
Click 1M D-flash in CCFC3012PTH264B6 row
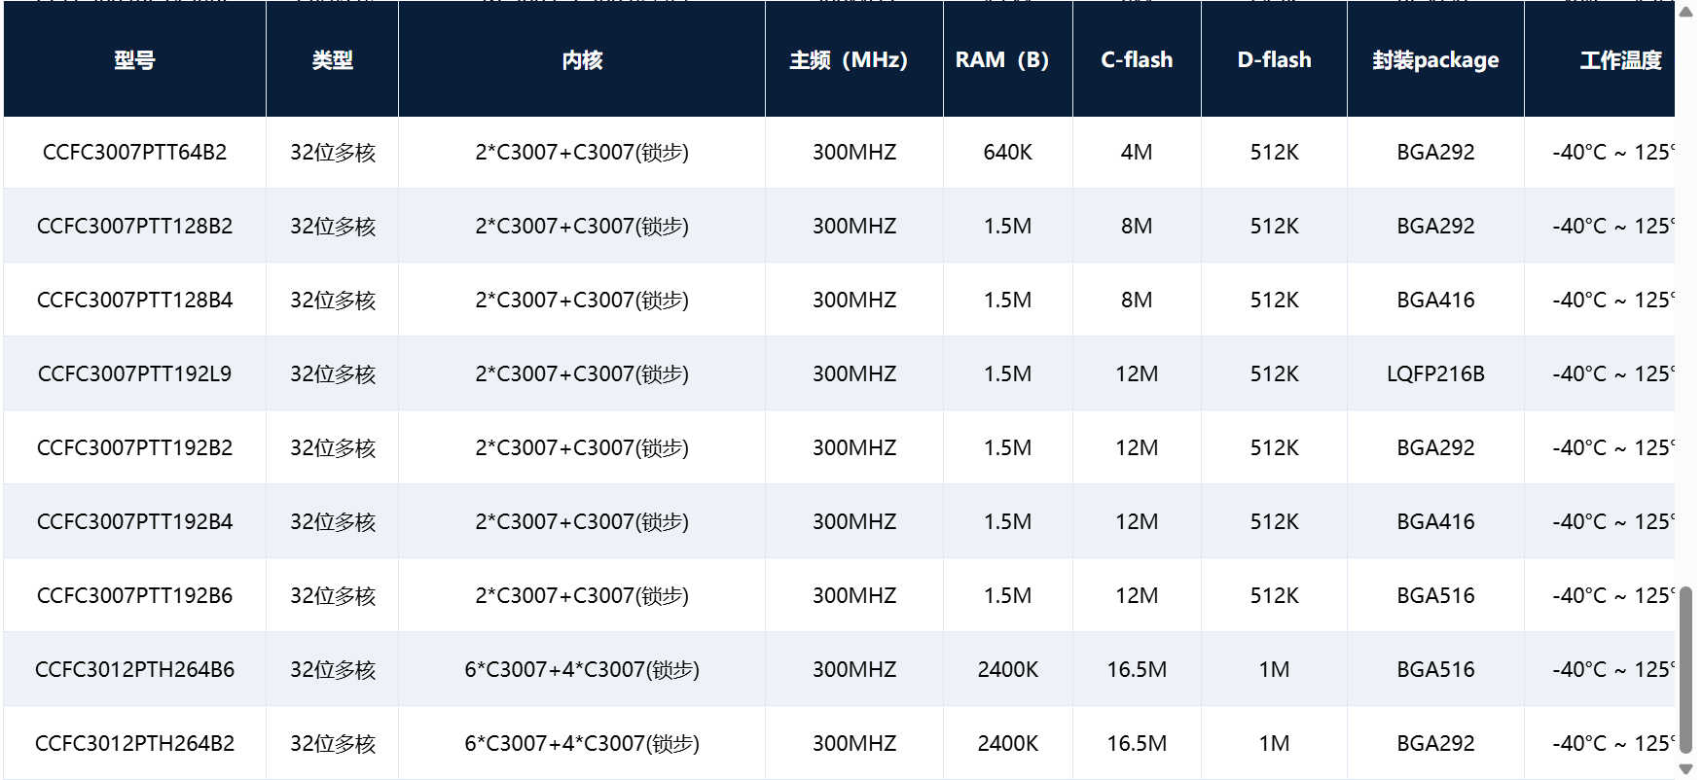coord(1274,670)
